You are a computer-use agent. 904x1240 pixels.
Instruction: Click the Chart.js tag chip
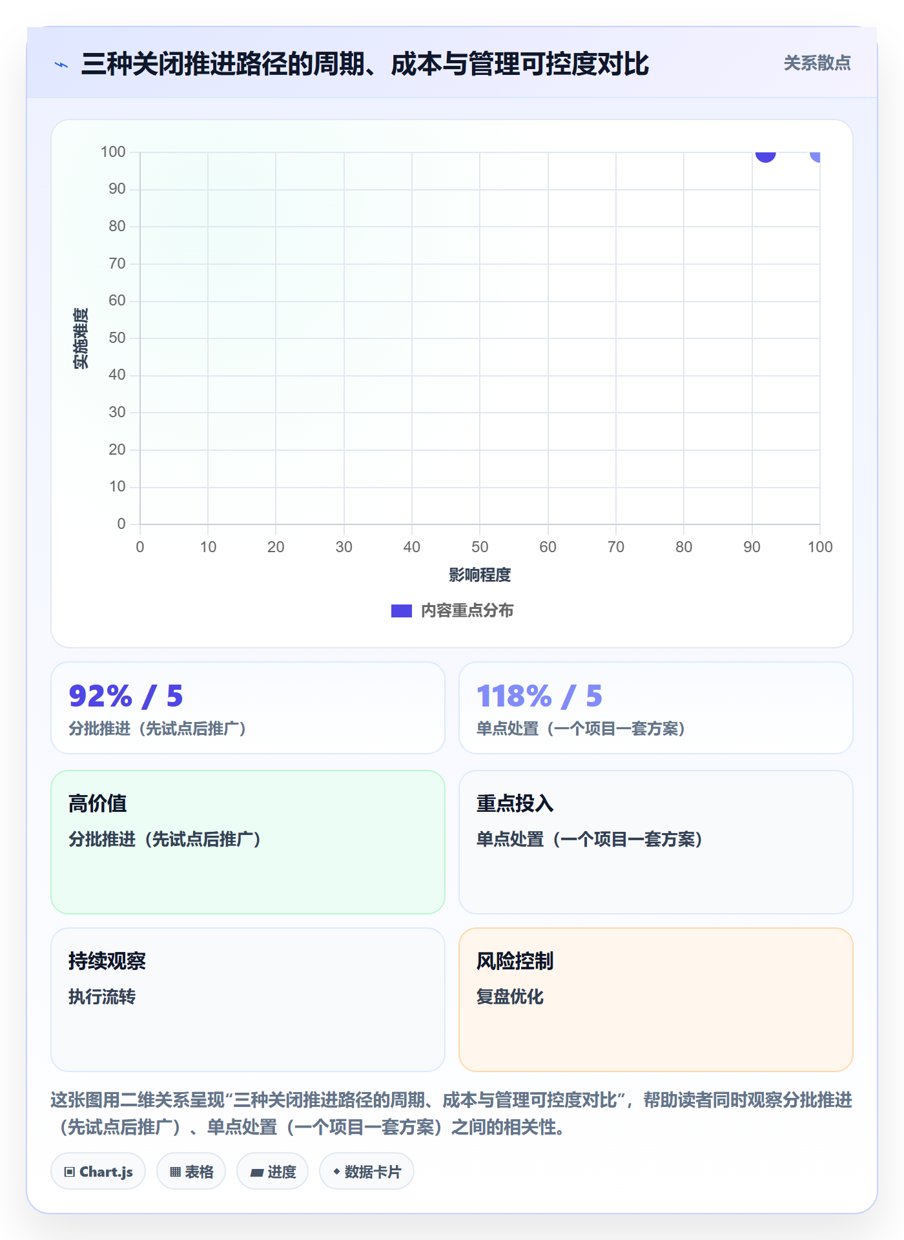coord(98,1172)
